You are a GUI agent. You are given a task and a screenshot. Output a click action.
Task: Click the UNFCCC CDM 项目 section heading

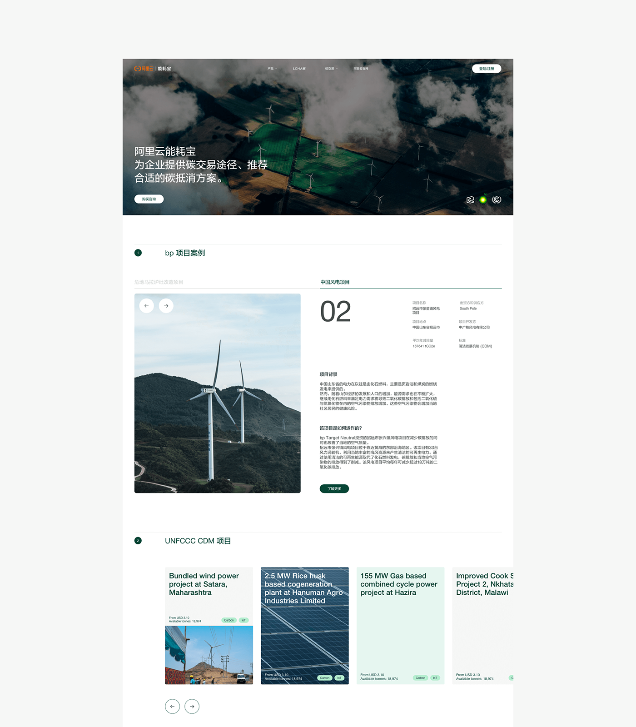click(198, 541)
